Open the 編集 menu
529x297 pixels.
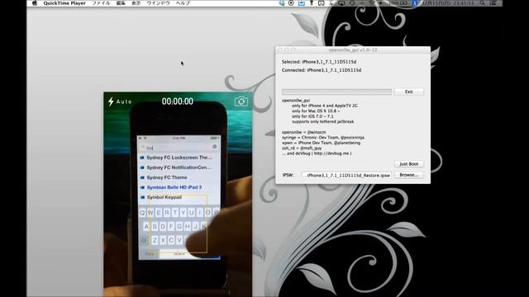121,3
